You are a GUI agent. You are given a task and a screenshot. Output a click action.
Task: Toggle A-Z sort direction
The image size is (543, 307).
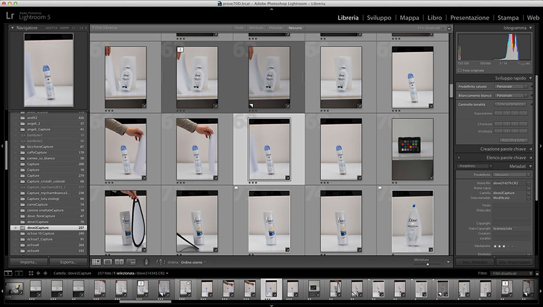click(x=161, y=262)
